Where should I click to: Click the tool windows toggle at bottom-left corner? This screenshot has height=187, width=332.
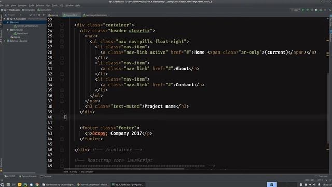2,180
